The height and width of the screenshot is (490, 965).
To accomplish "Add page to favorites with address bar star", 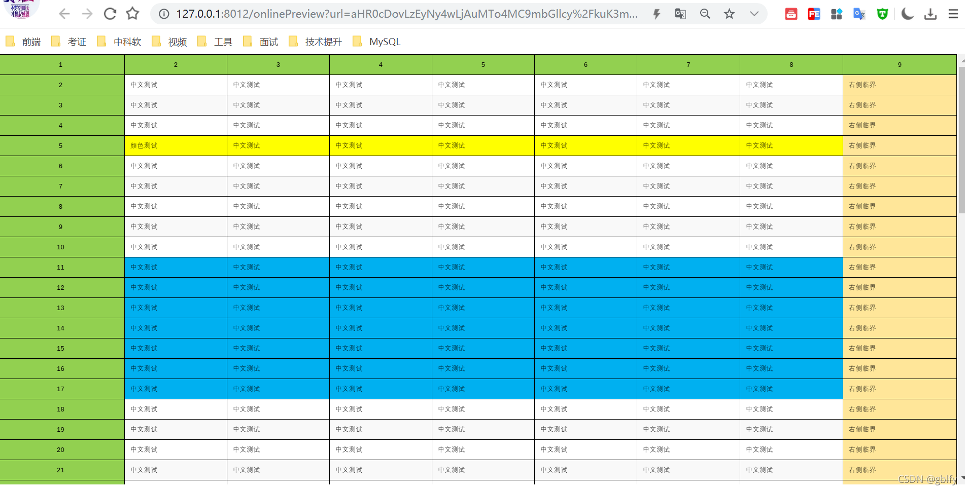I will 729,14.
